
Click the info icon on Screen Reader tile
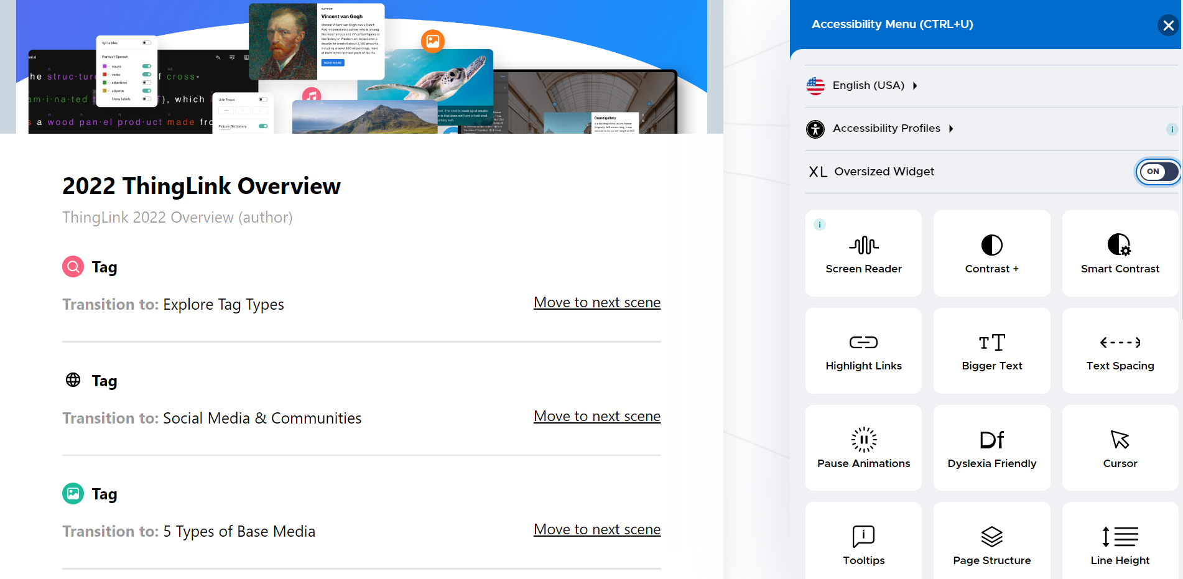point(820,225)
